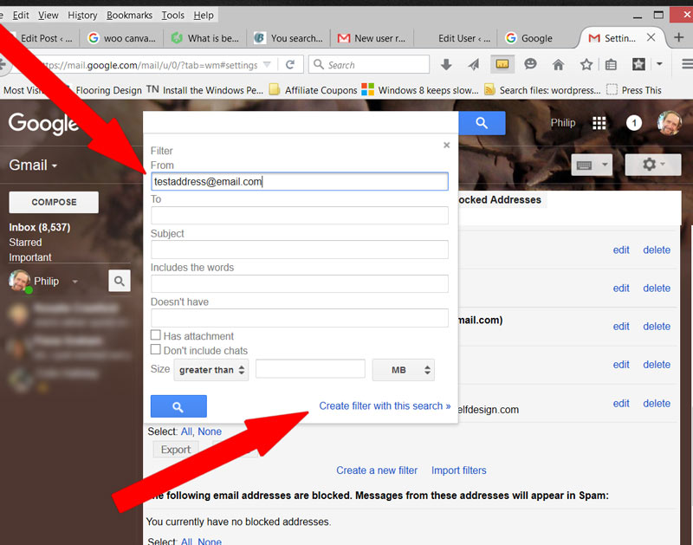Viewport: 693px width, 545px height.
Task: Click the 'Import filters' link
Action: coord(459,470)
